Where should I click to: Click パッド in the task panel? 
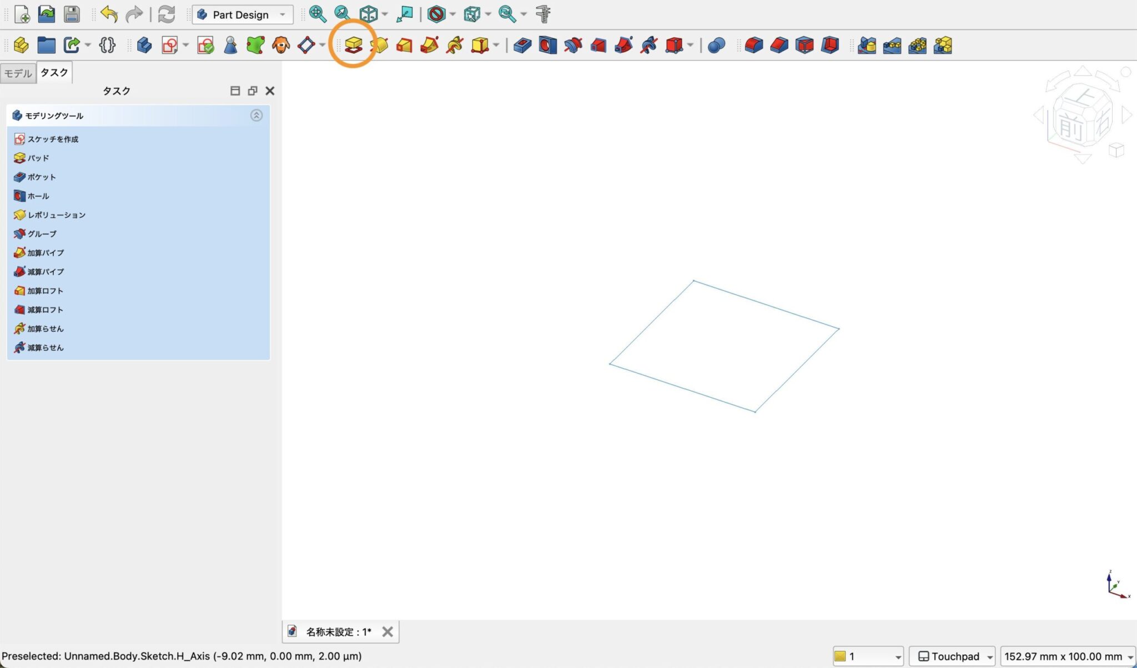point(31,158)
